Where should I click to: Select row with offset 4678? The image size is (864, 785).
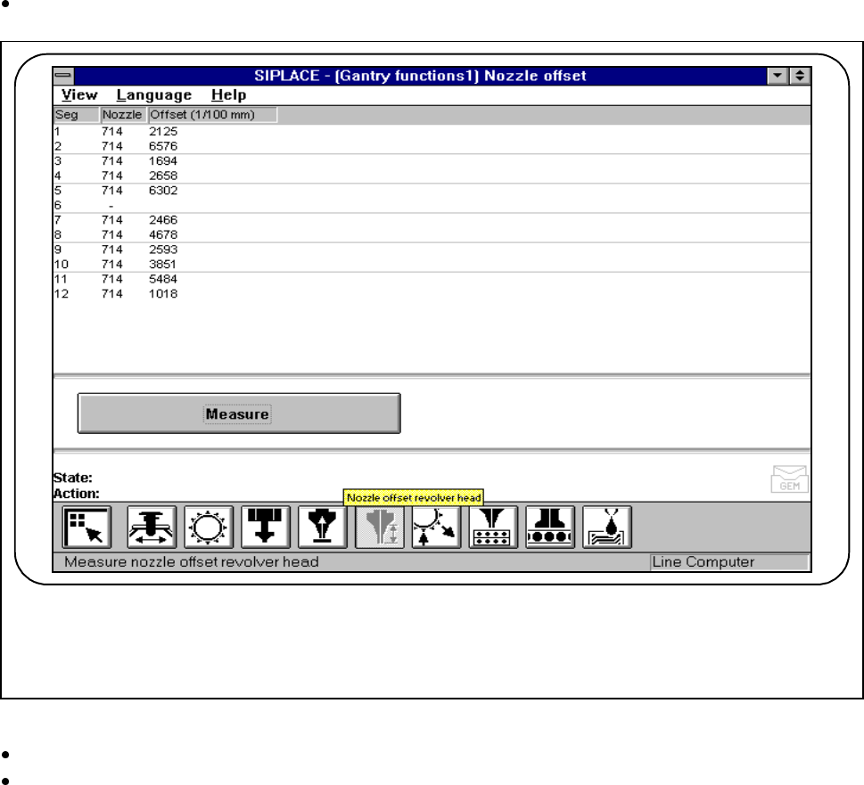pyautogui.click(x=432, y=235)
